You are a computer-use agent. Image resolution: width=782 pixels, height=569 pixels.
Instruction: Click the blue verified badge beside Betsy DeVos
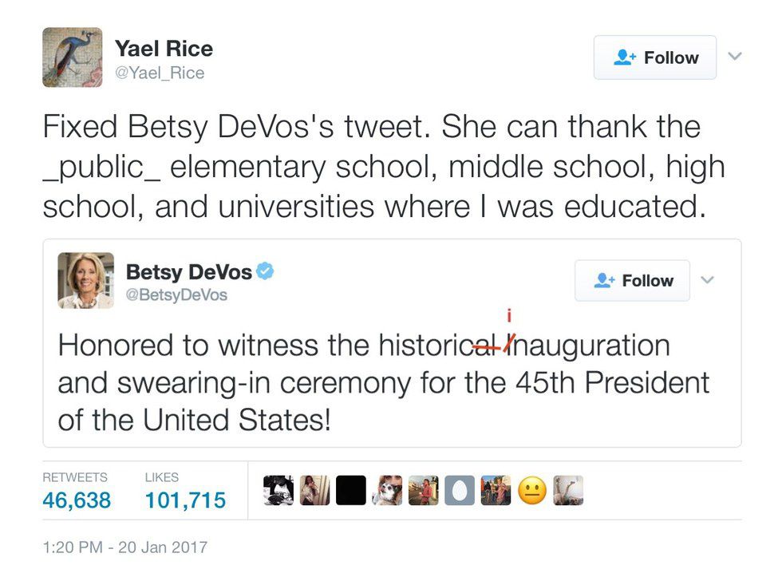point(267,271)
